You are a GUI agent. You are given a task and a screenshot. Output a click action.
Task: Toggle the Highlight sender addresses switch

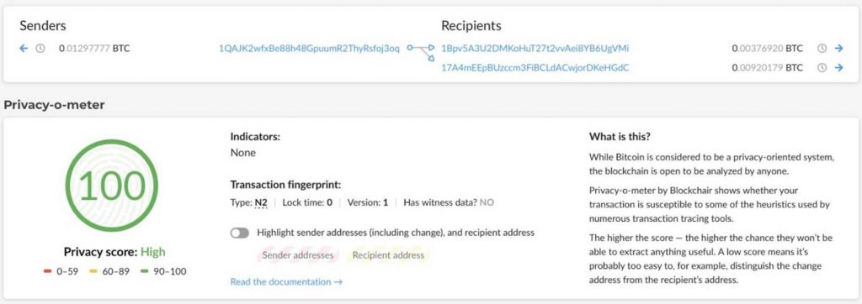point(240,233)
